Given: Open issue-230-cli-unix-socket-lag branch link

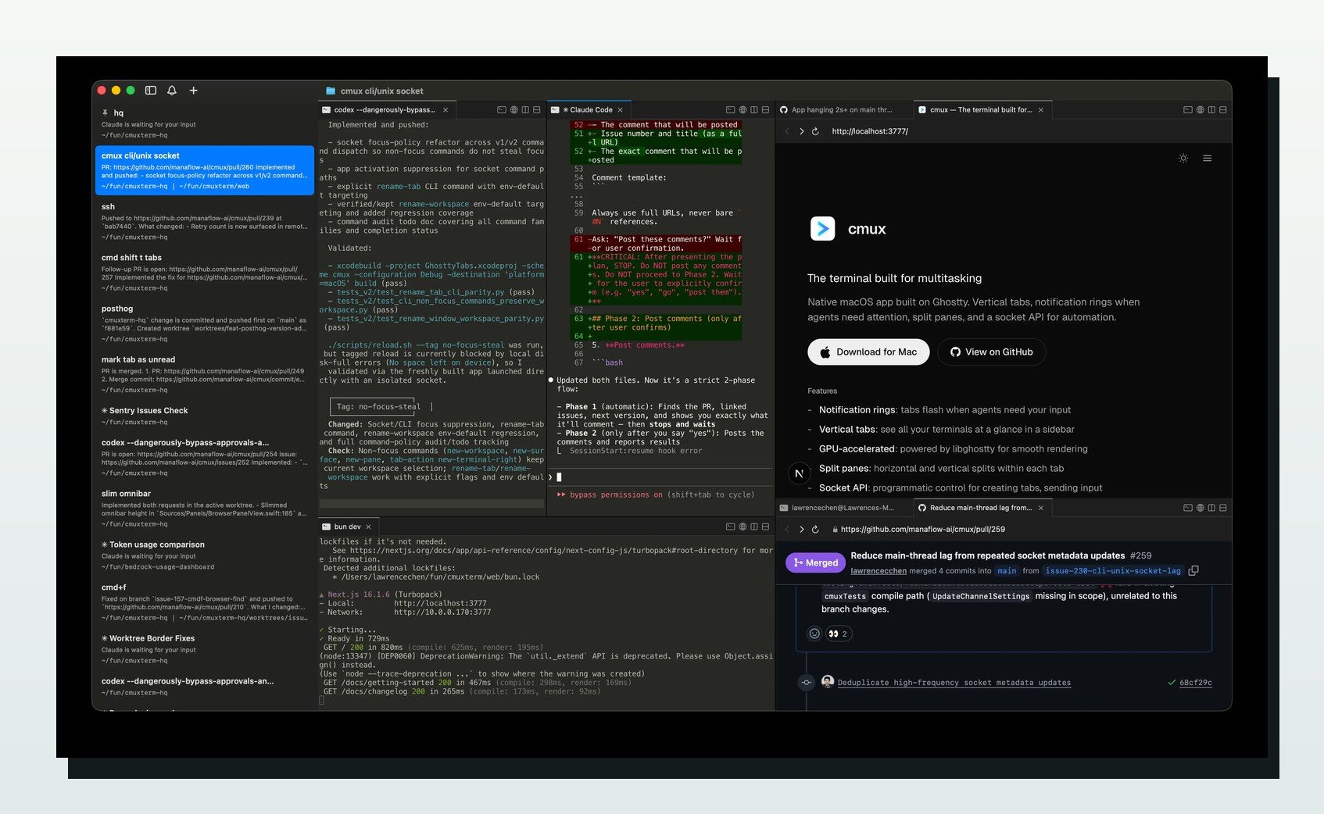Looking at the screenshot, I should tap(1113, 571).
